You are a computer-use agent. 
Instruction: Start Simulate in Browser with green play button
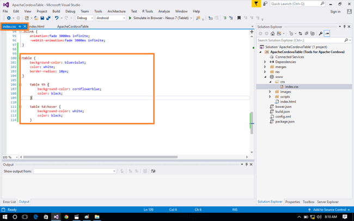[131, 18]
